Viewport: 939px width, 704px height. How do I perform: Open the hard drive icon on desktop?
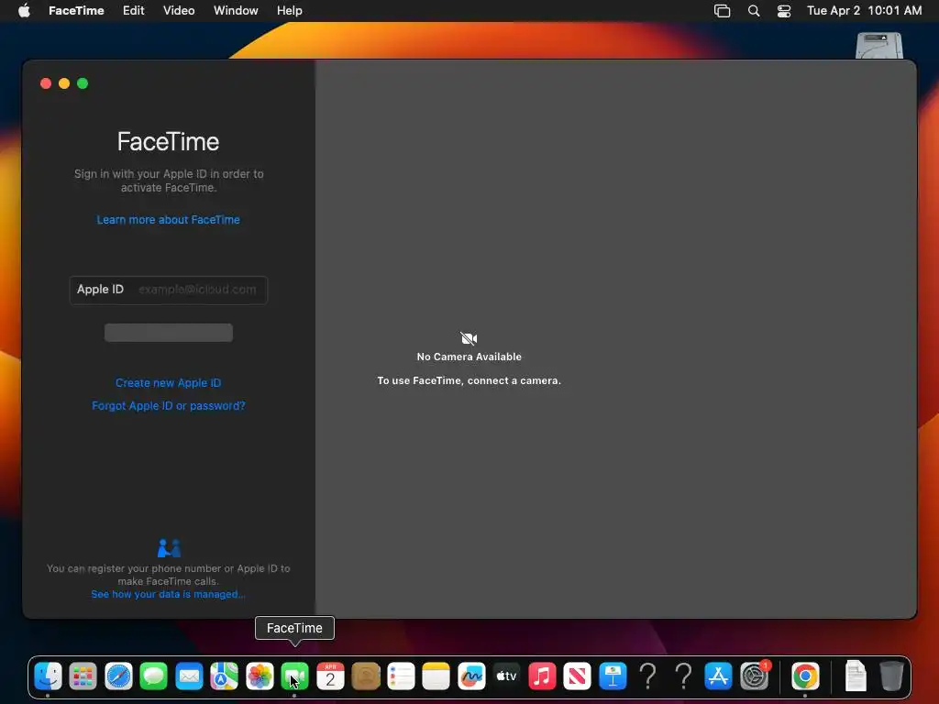(x=879, y=46)
